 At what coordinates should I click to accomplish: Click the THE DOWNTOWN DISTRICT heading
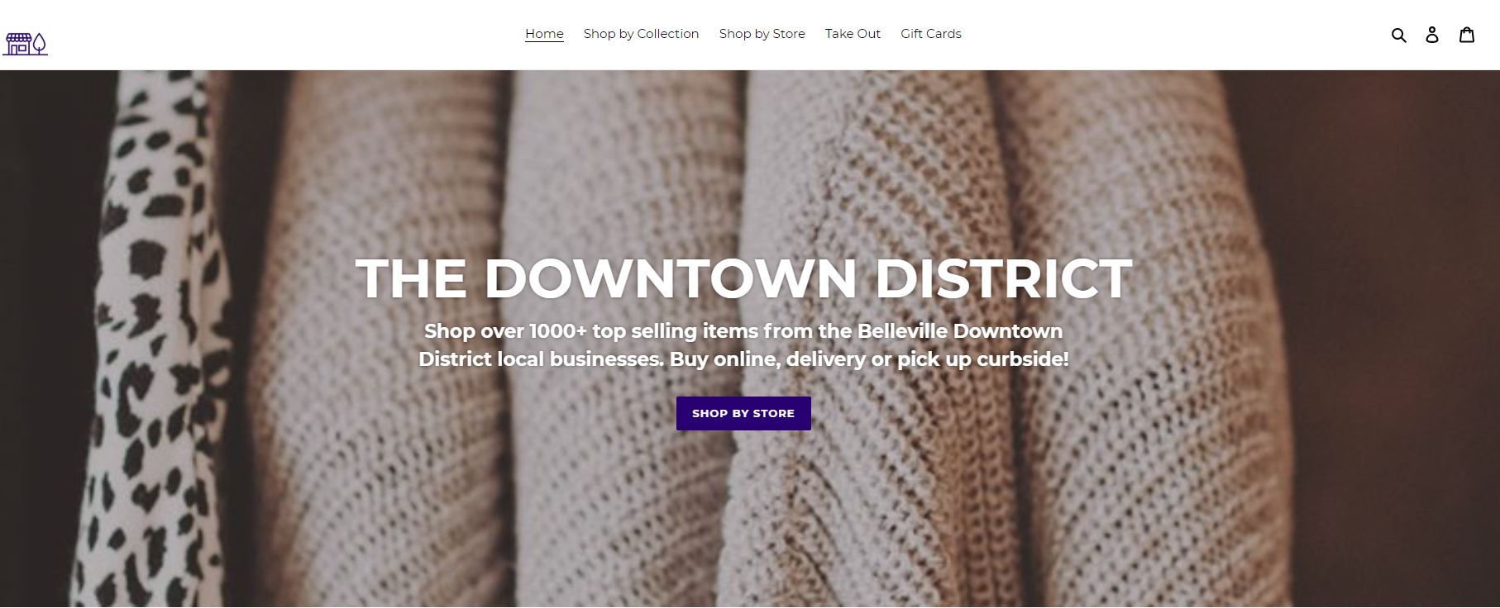click(744, 278)
